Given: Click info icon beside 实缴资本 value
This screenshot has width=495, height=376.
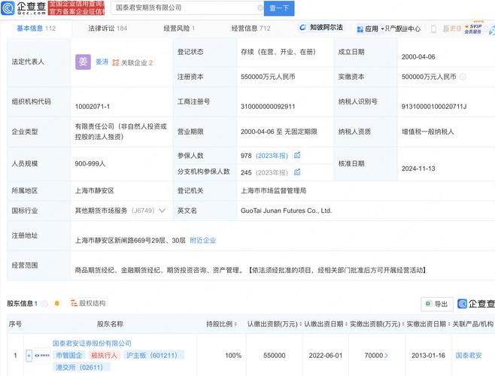Looking at the screenshot, I should (x=463, y=77).
